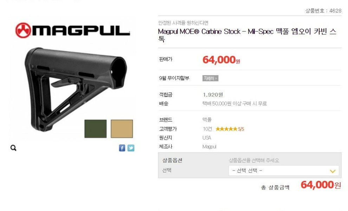Click the 64,000원 sale price
The height and width of the screenshot is (211, 348).
tap(221, 60)
